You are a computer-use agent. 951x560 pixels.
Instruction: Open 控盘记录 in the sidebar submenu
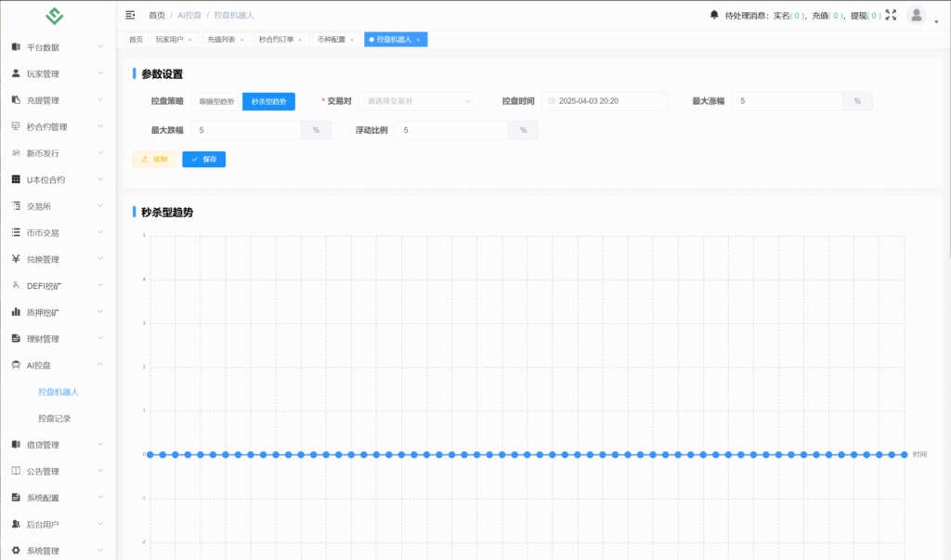(55, 418)
